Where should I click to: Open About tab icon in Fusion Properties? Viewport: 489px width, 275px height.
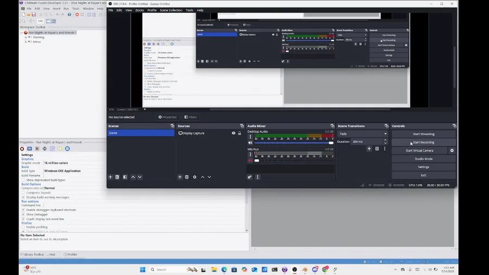(60, 149)
